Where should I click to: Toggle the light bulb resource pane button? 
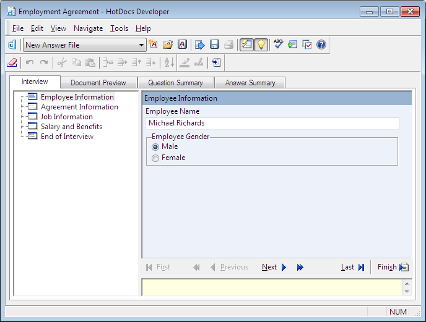click(261, 44)
